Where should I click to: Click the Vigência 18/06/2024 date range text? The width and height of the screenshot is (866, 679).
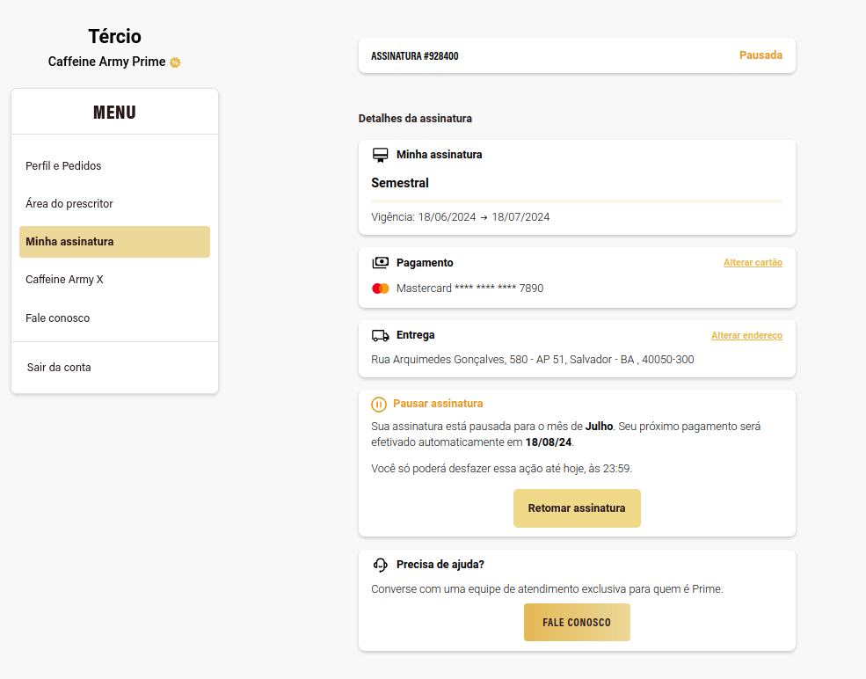click(460, 217)
